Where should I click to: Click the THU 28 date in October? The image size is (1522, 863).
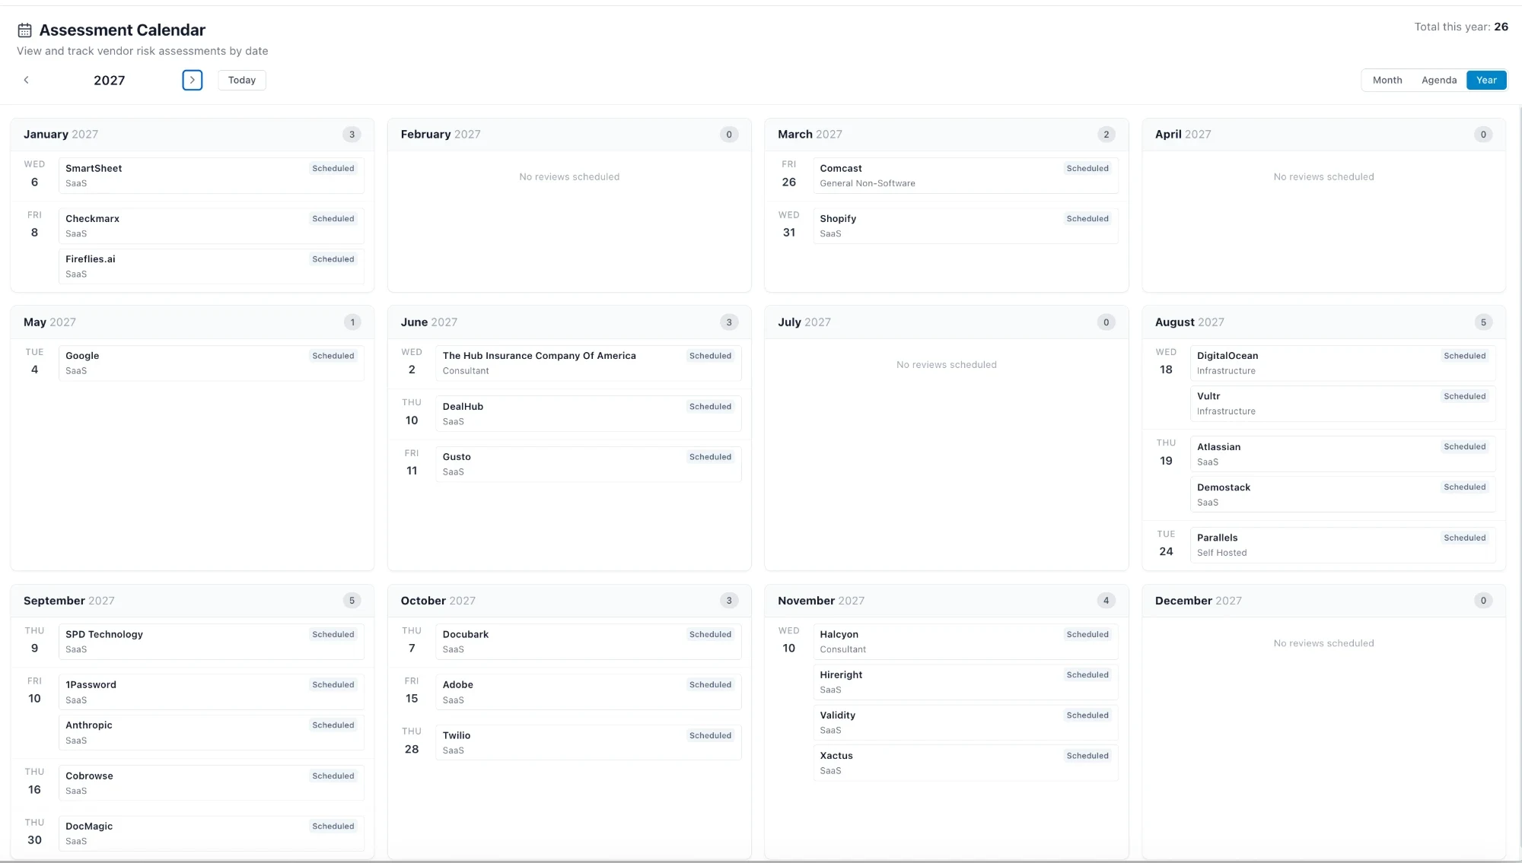412,741
